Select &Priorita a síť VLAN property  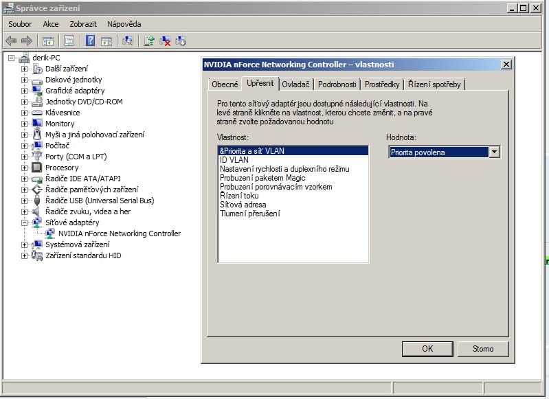(x=293, y=151)
